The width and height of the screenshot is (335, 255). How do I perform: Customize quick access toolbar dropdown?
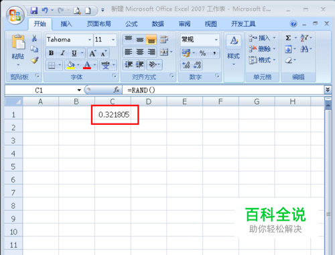[x=103, y=10]
